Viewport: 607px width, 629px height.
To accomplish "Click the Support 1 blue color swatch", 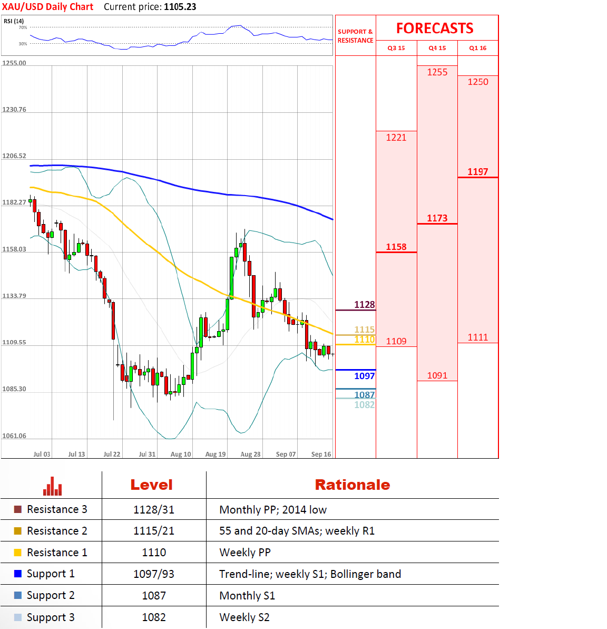I will point(17,574).
